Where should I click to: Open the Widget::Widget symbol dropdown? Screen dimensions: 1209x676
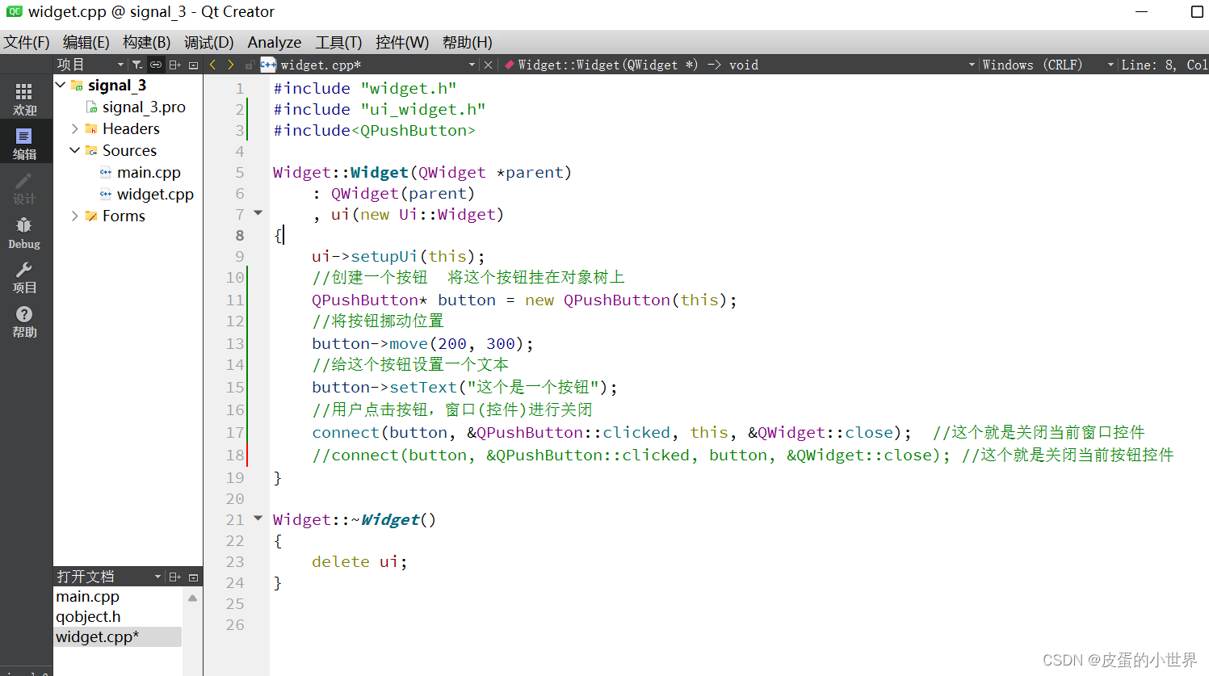click(972, 65)
